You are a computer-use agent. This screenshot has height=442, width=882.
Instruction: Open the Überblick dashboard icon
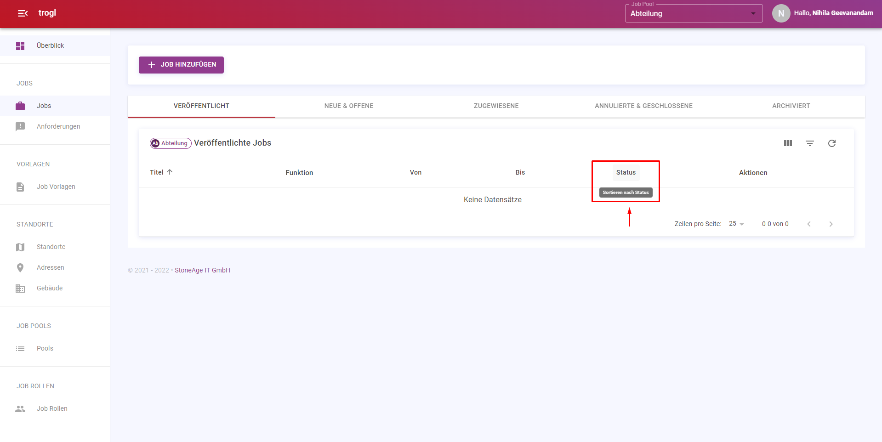click(20, 46)
